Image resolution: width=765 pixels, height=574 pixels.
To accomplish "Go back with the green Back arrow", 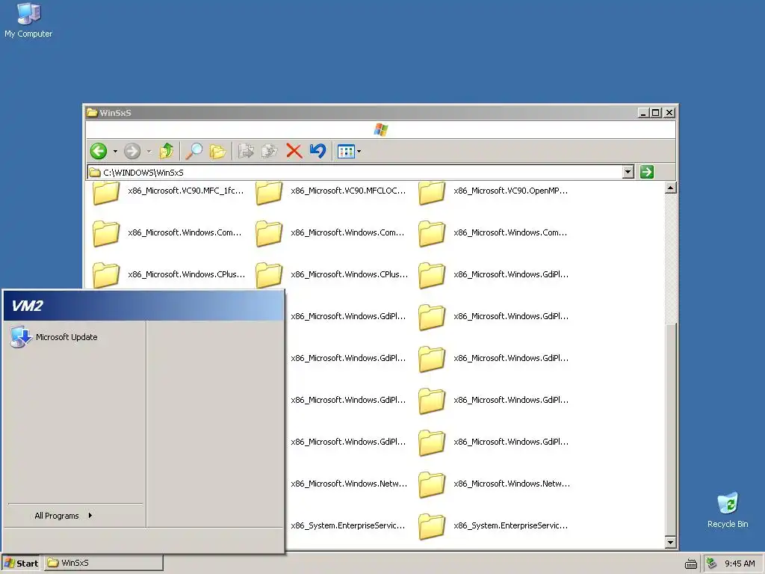I will pyautogui.click(x=99, y=151).
